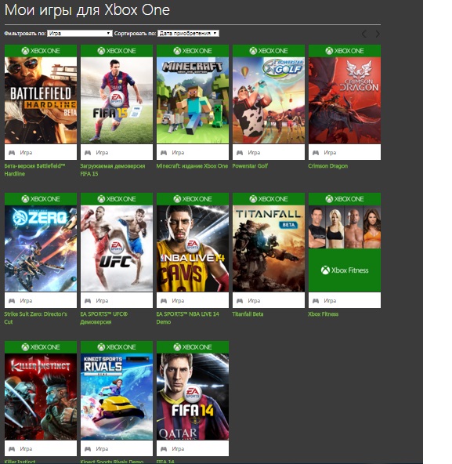Click the Xbox One banner above NBA Live 14
The image size is (452, 464).
pyautogui.click(x=193, y=199)
